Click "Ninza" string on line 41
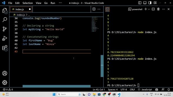 pos(50,44)
